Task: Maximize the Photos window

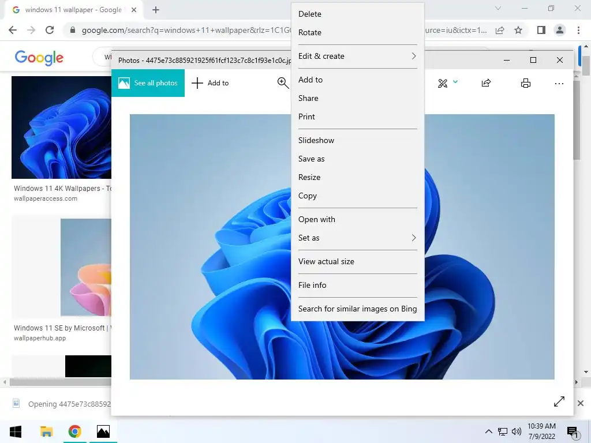Action: click(x=533, y=60)
